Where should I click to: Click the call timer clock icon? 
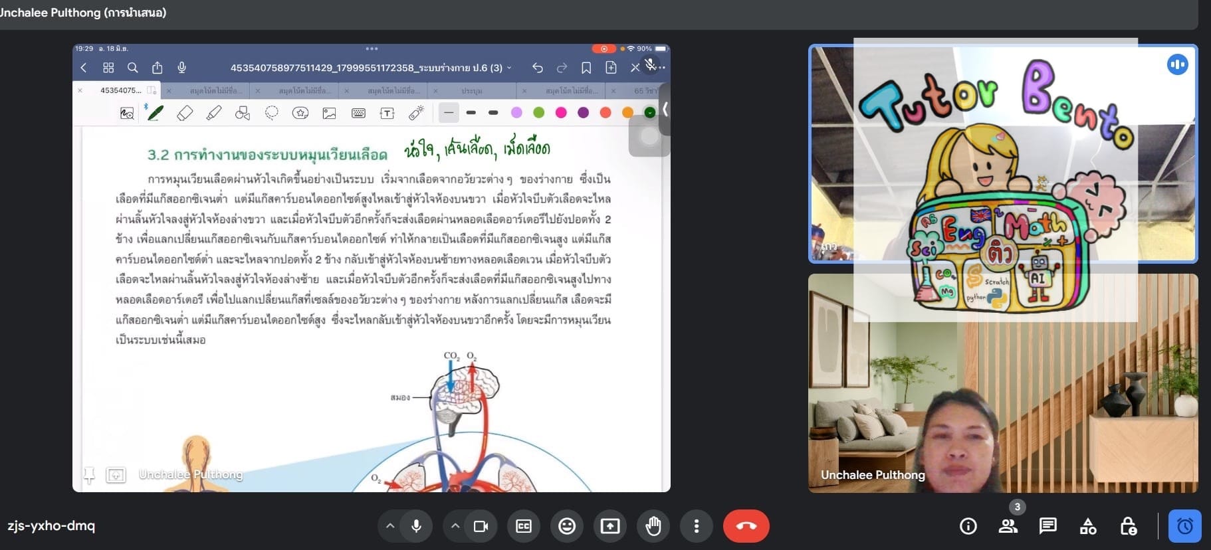click(x=1184, y=526)
